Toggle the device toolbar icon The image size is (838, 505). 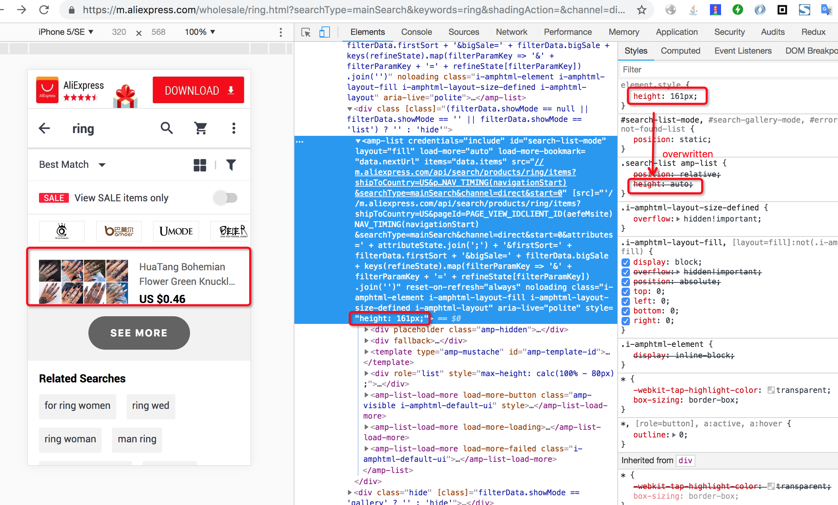point(324,32)
